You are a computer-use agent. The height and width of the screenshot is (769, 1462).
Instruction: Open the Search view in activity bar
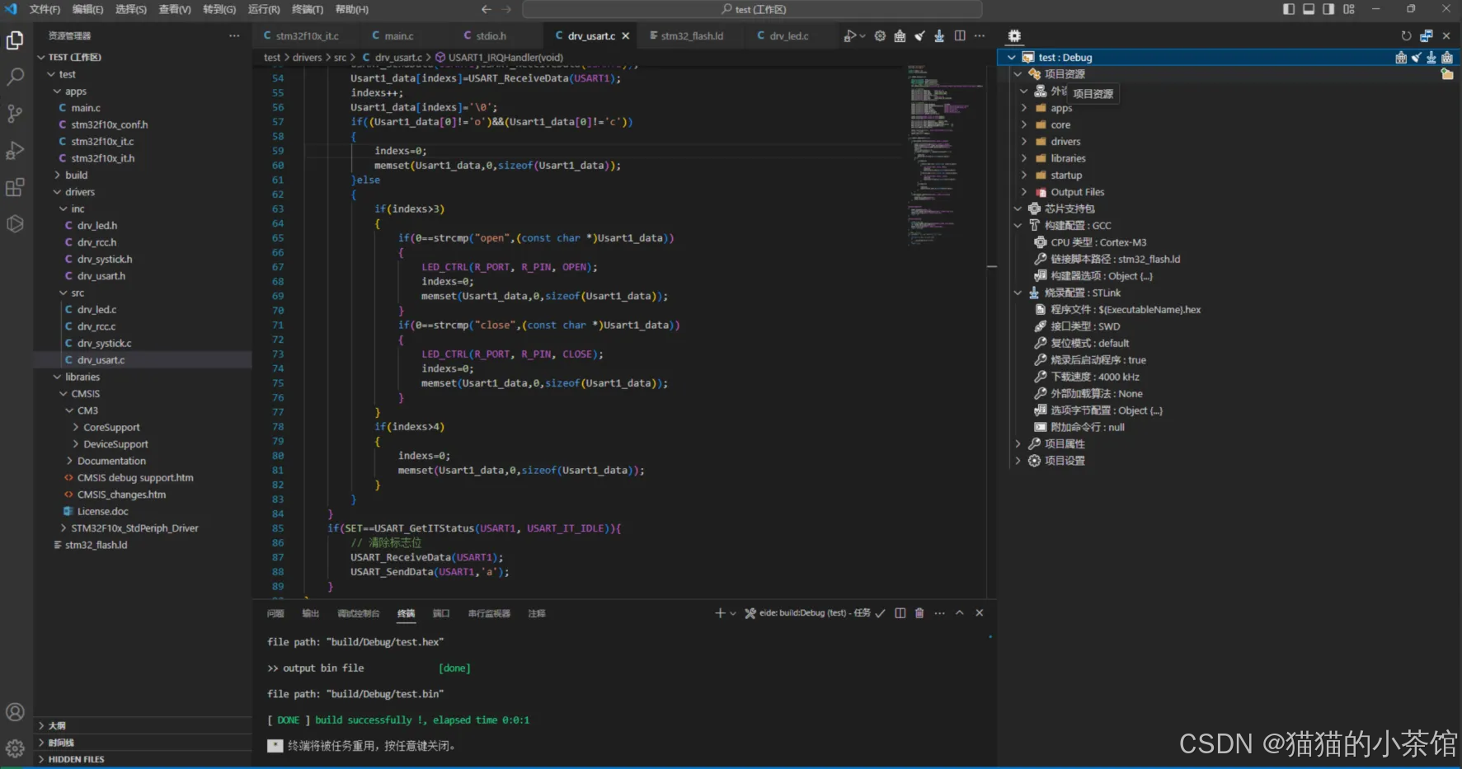coord(15,77)
